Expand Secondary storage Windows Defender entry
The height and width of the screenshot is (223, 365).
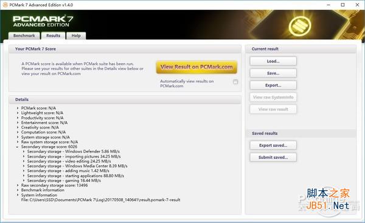24,151
